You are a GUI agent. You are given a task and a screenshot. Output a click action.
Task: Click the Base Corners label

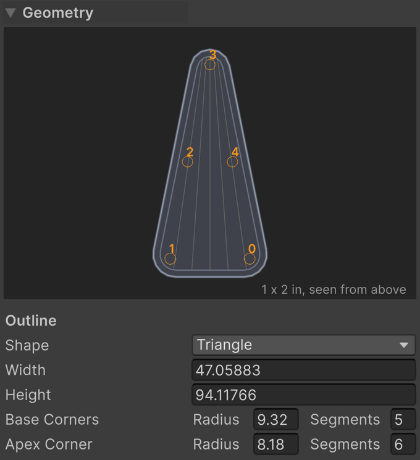pos(52,420)
